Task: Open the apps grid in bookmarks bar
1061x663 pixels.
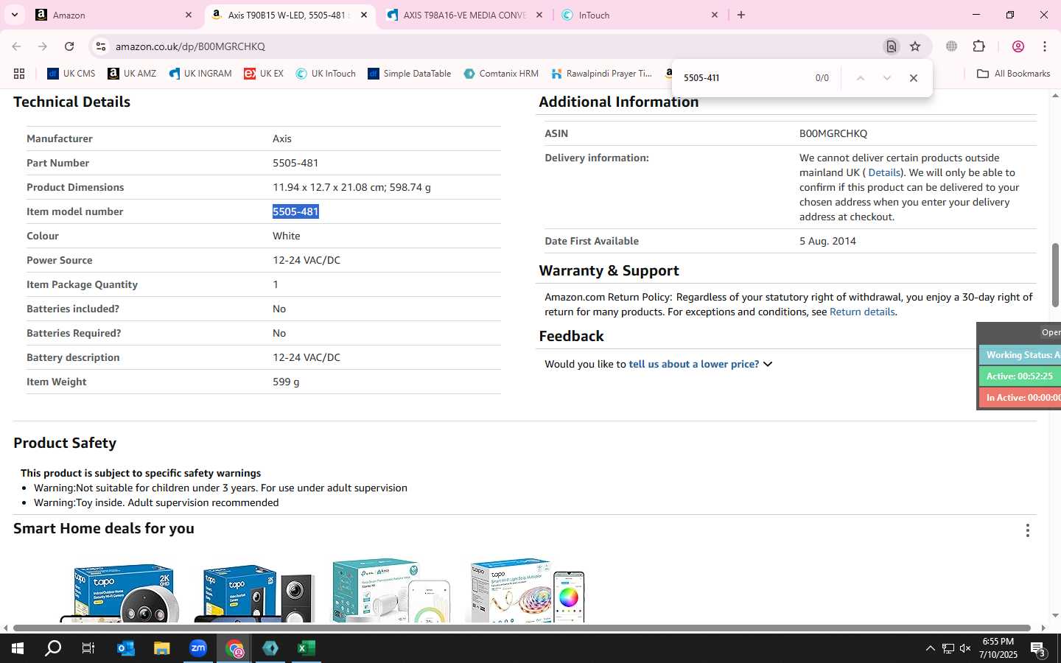Action: tap(19, 74)
